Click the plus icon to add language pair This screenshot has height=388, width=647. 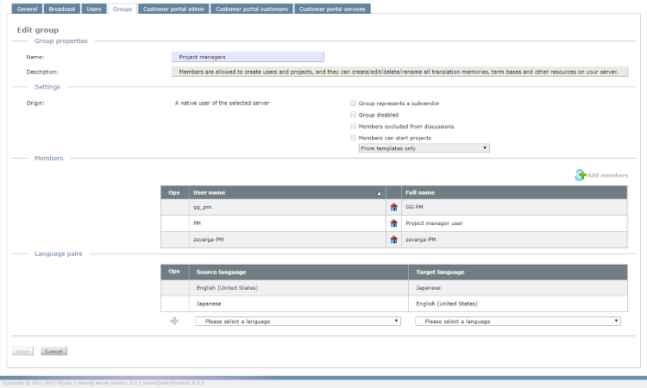pos(174,321)
